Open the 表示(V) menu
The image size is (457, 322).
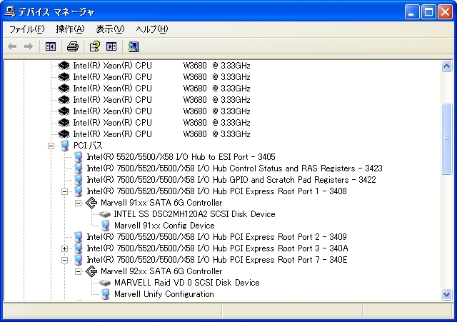(x=110, y=29)
